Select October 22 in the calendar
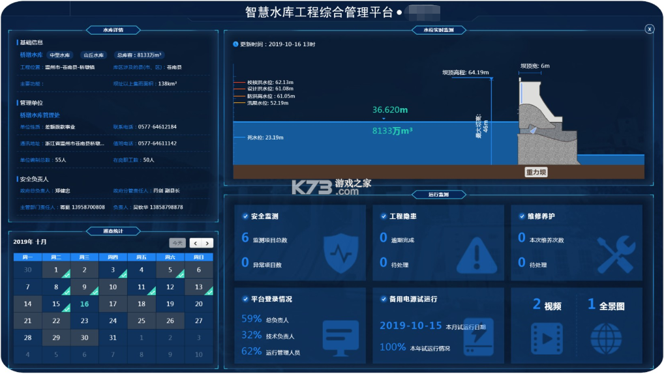Viewport: 664px width, 374px height. [x=56, y=321]
